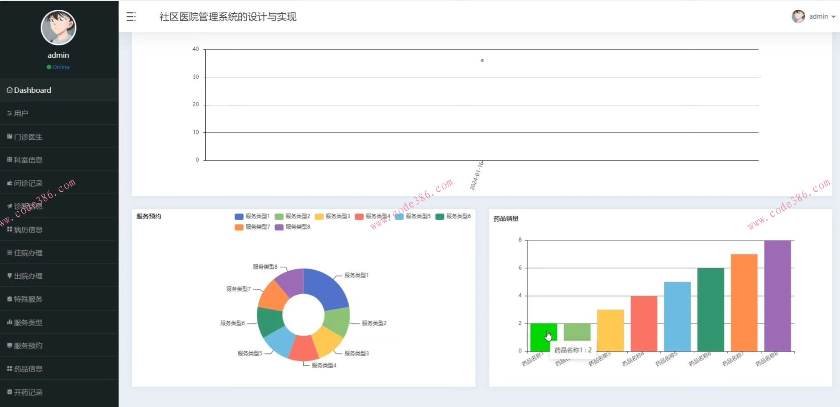Image resolution: width=840 pixels, height=407 pixels.
Task: Open the 用户 sidebar menu
Action: point(21,114)
